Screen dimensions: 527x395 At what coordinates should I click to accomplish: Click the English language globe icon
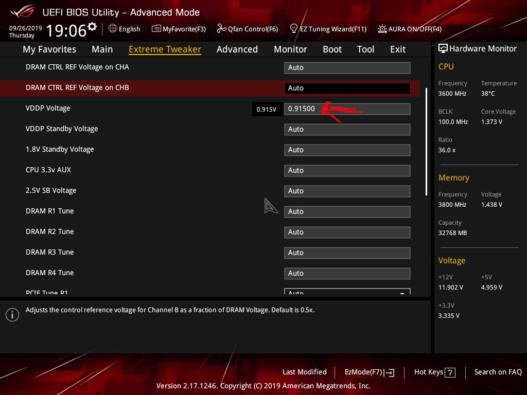[113, 29]
